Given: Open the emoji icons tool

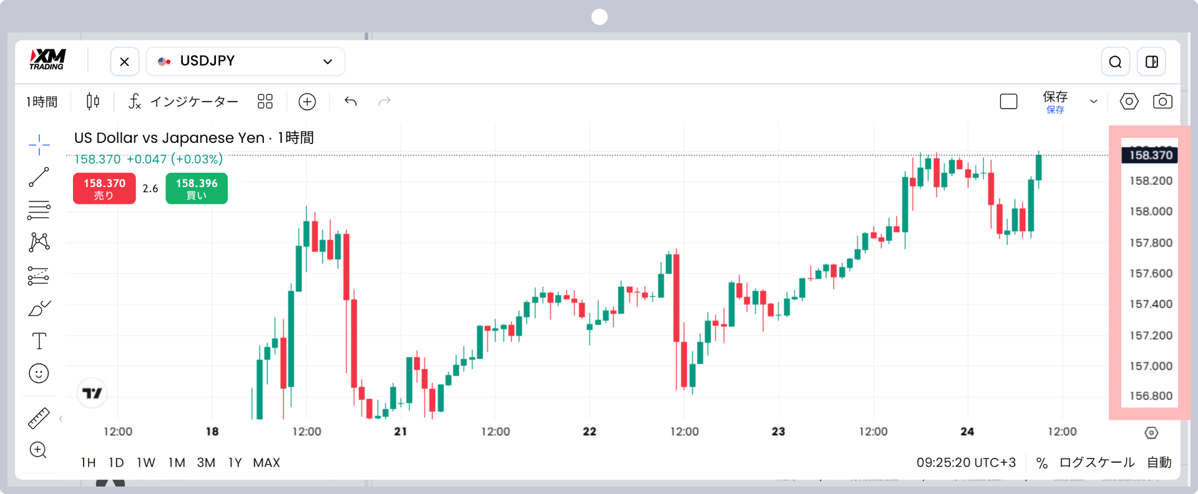Looking at the screenshot, I should (x=39, y=374).
